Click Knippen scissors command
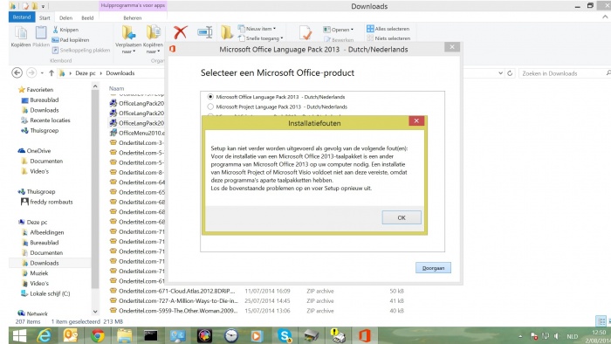Image resolution: width=611 pixels, height=344 pixels. click(65, 30)
